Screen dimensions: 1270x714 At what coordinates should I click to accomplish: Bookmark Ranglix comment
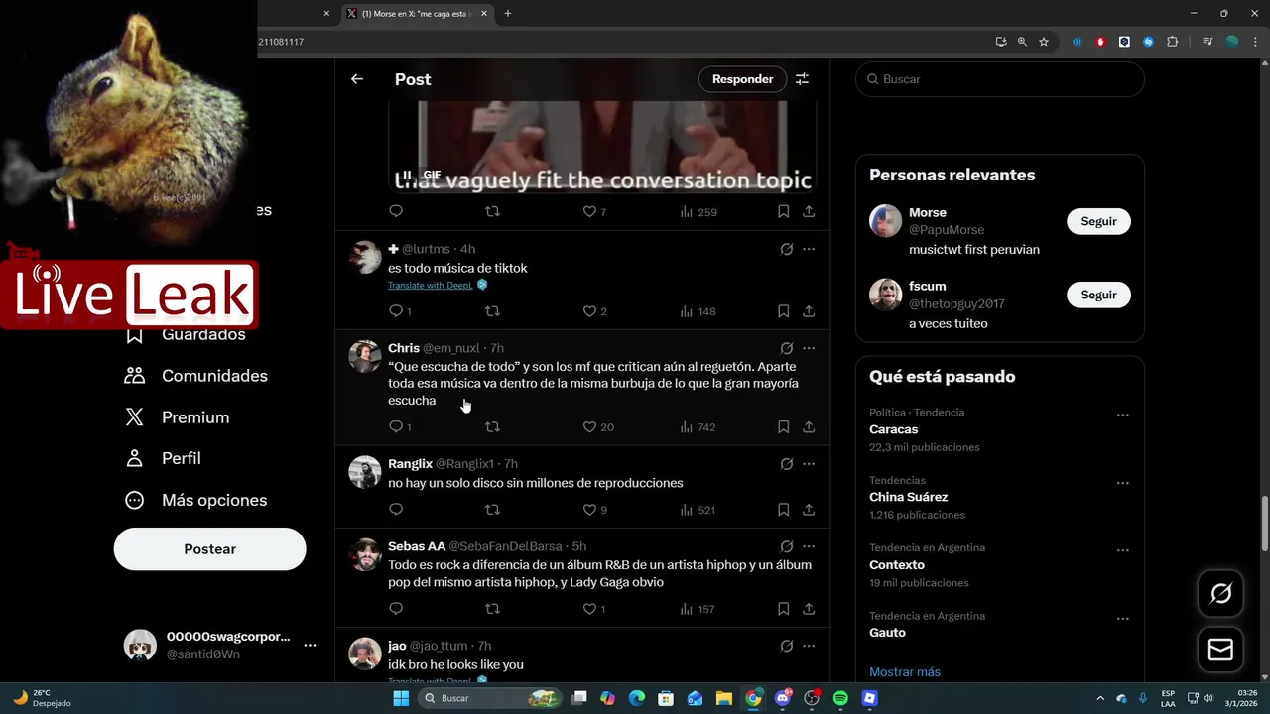point(783,510)
